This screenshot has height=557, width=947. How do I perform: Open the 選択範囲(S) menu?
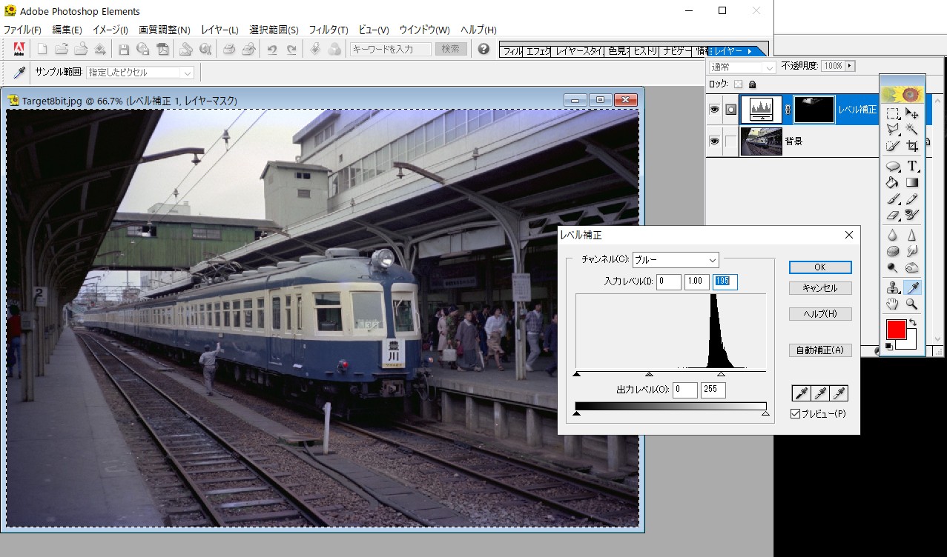274,30
